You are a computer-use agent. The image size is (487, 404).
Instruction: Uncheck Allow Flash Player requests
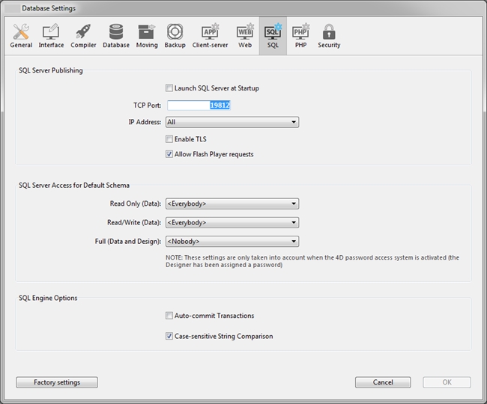[x=169, y=155]
